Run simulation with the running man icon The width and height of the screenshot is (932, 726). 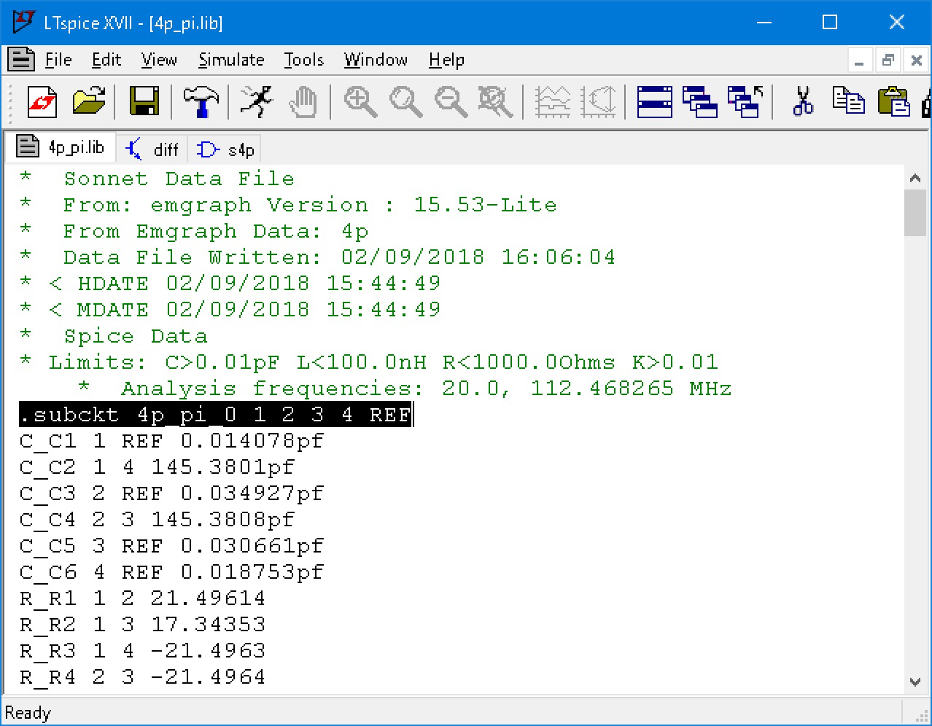(x=256, y=101)
